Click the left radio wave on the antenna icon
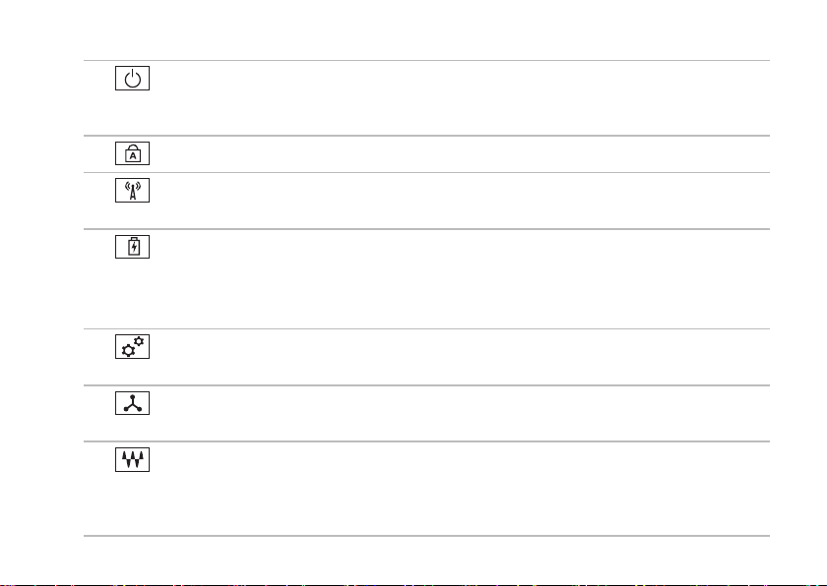827x586 pixels. coord(127,186)
